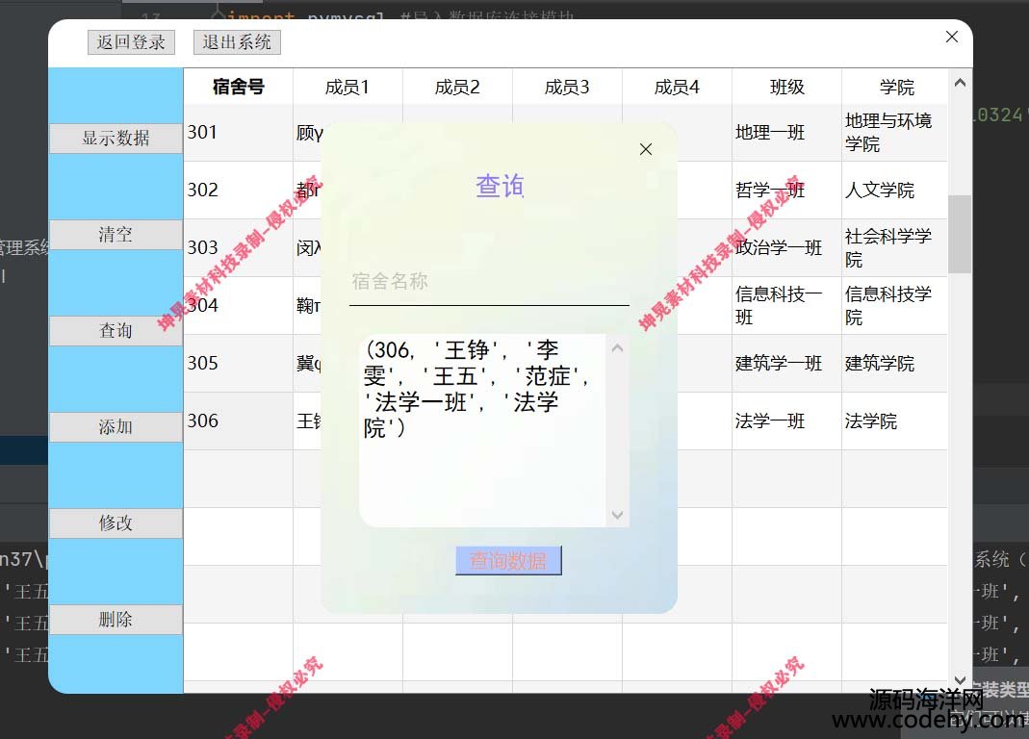Click the 学院 column header

tap(895, 88)
